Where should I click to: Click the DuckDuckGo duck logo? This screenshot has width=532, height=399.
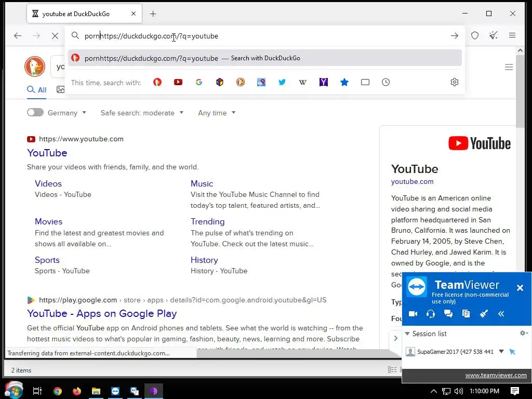click(35, 66)
